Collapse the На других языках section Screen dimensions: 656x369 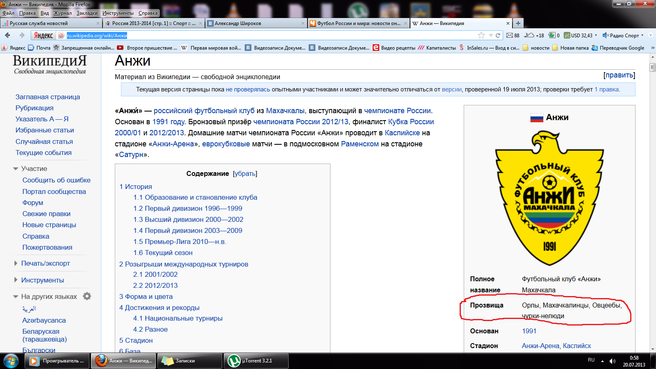(x=16, y=296)
